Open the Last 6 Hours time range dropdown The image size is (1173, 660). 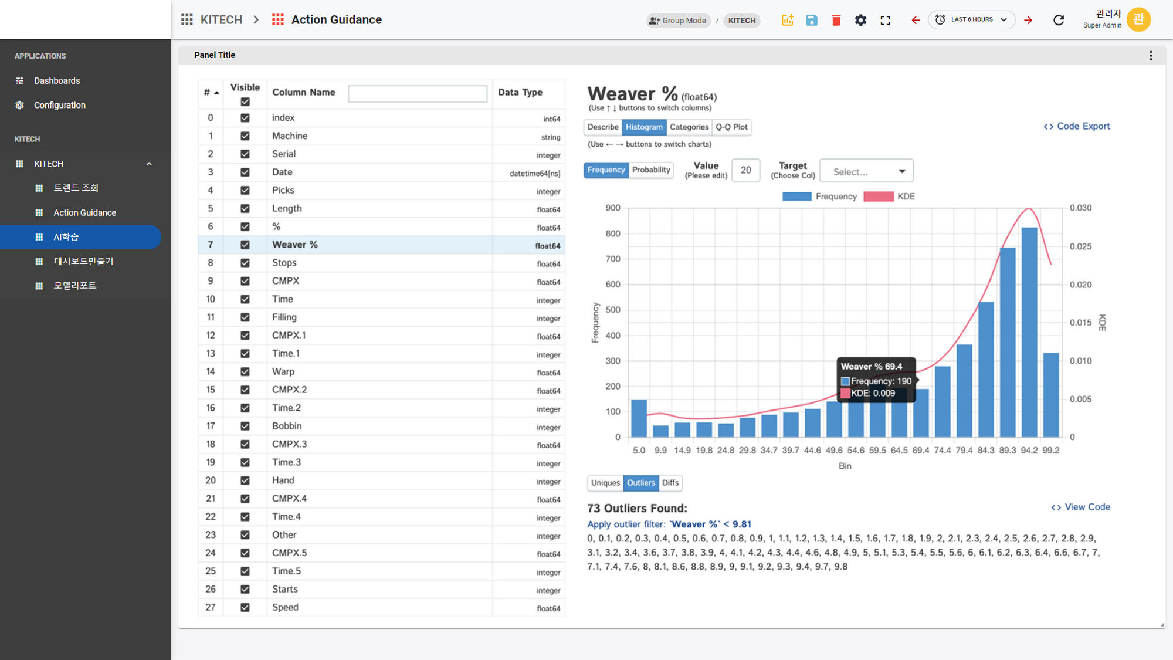pos(972,20)
